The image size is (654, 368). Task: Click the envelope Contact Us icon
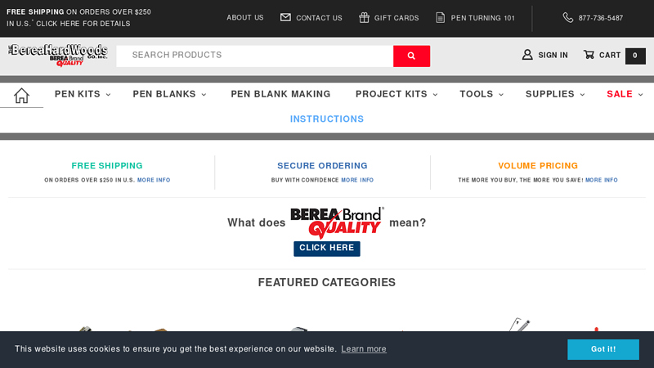click(x=285, y=17)
